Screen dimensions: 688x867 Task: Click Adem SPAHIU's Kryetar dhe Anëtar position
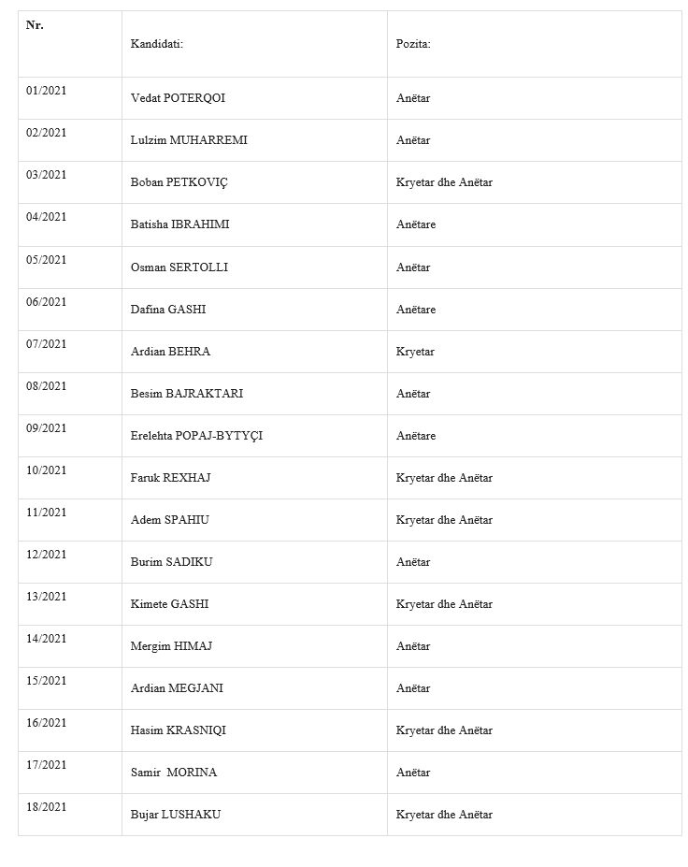point(444,520)
